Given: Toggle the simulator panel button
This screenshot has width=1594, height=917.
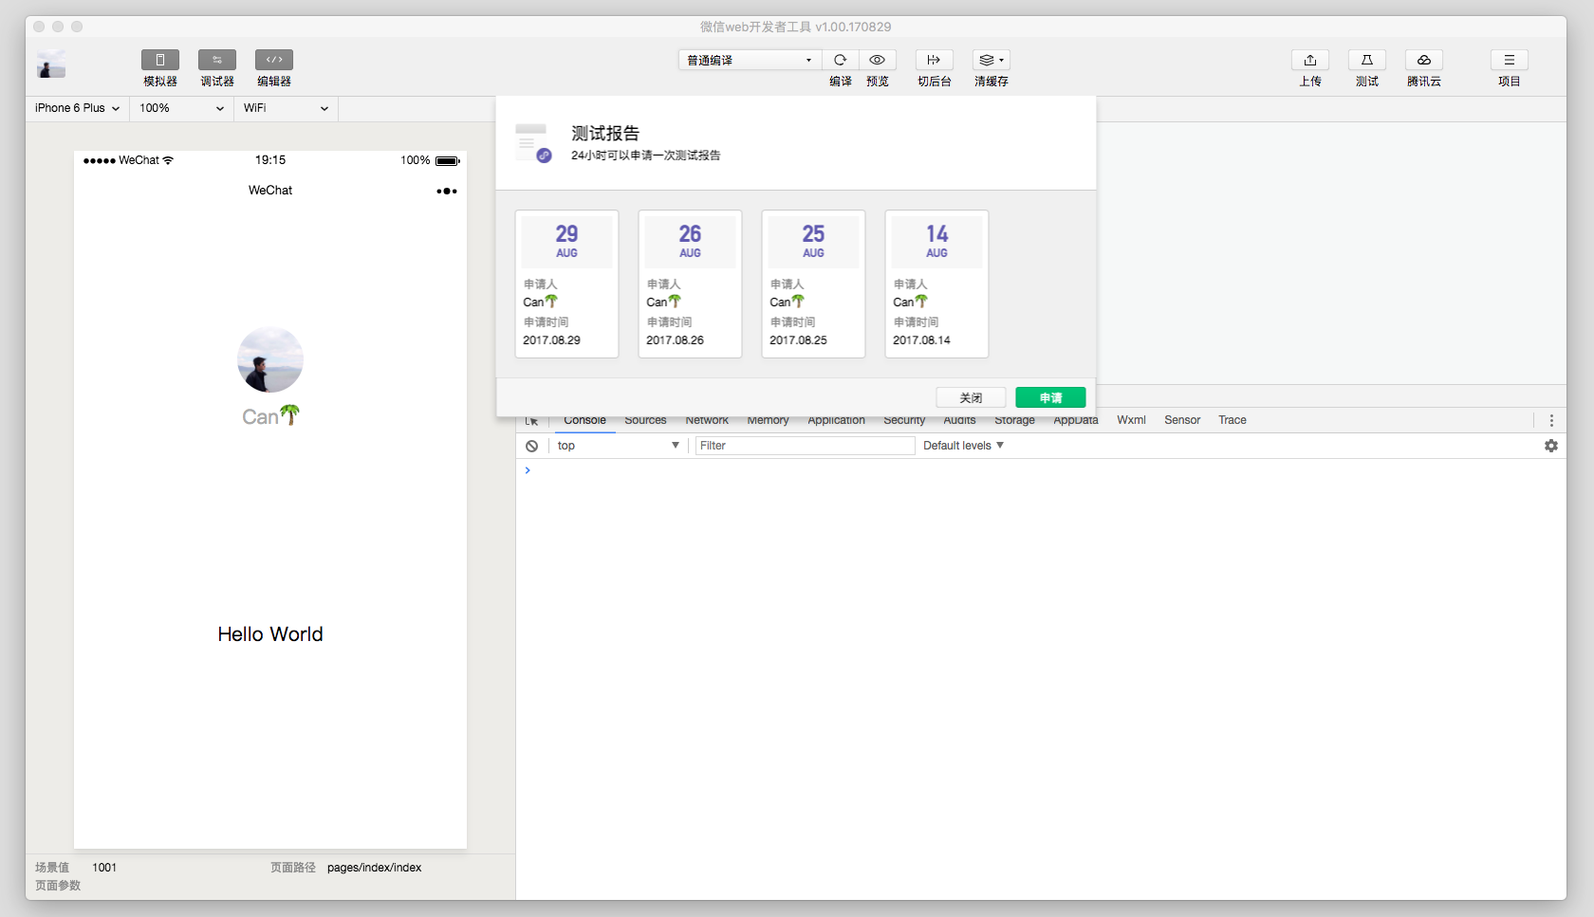Looking at the screenshot, I should [x=160, y=60].
